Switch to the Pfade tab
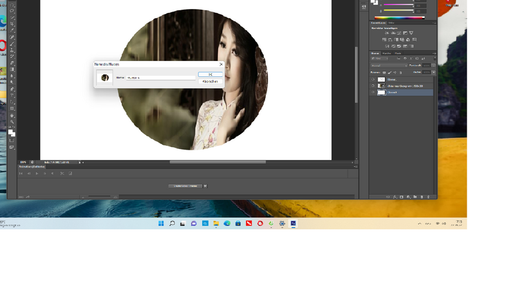Viewport: 515px width, 289px height. [398, 53]
